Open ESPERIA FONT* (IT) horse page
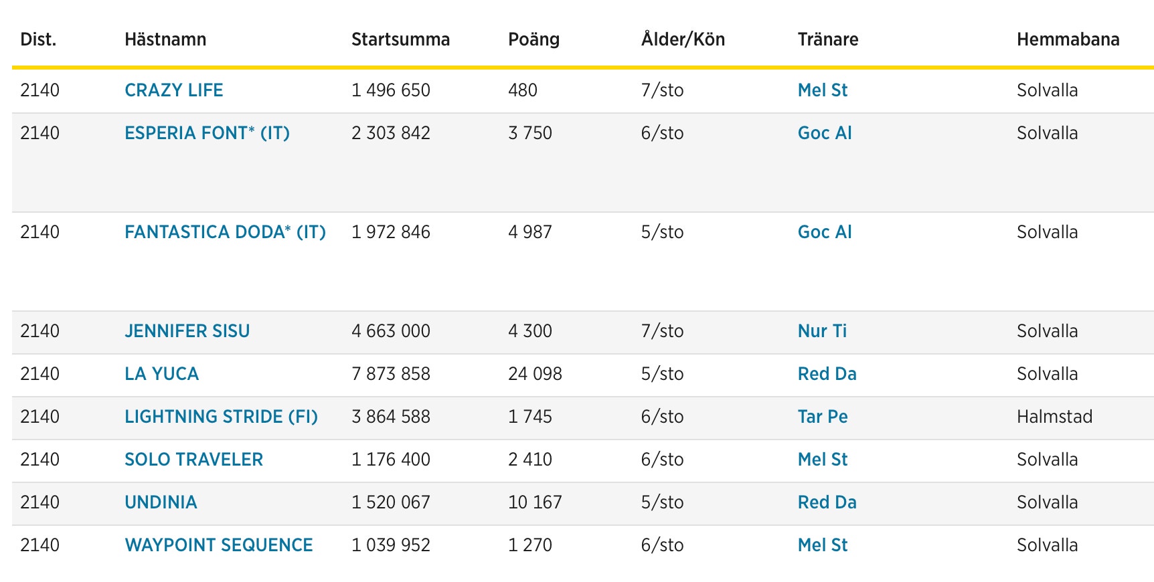 207,133
